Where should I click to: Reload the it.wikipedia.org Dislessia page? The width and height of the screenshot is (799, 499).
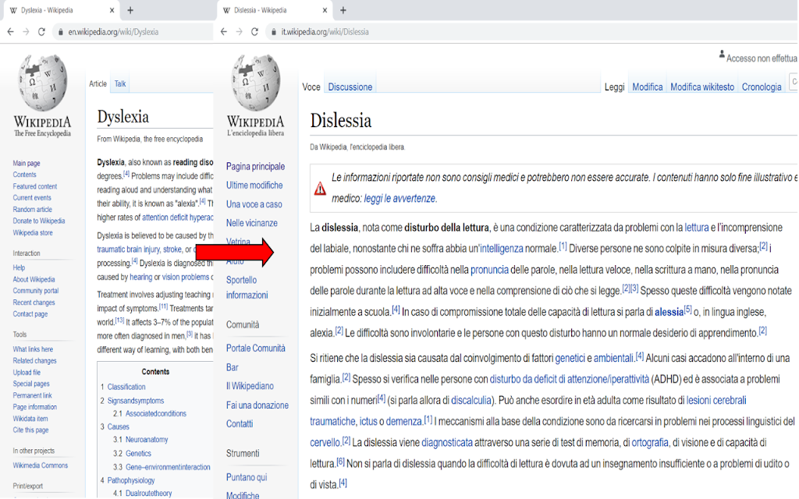click(255, 31)
